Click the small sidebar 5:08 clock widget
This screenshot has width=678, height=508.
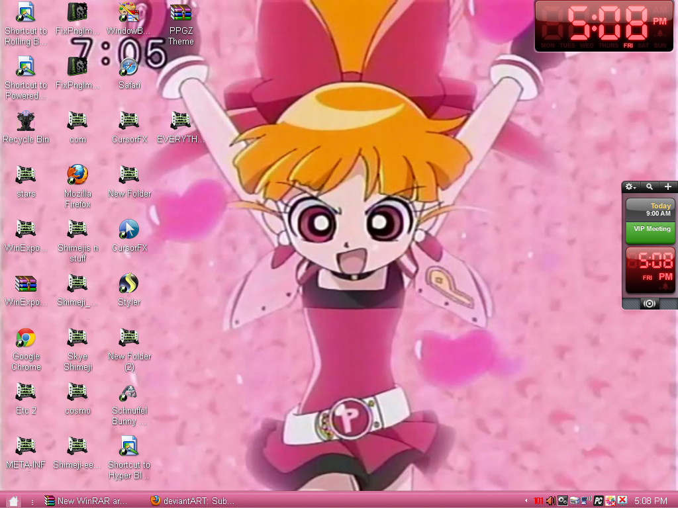650,270
